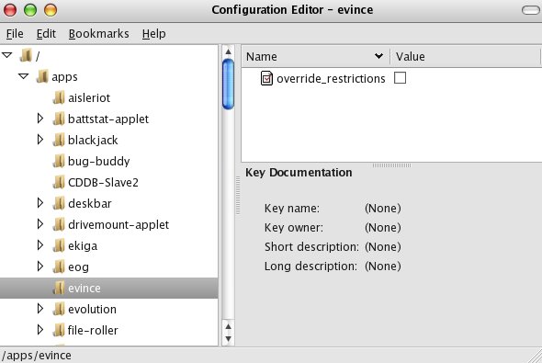Click the override_restrictions key type icon
Viewport: 542px width, 363px height.
coord(266,78)
